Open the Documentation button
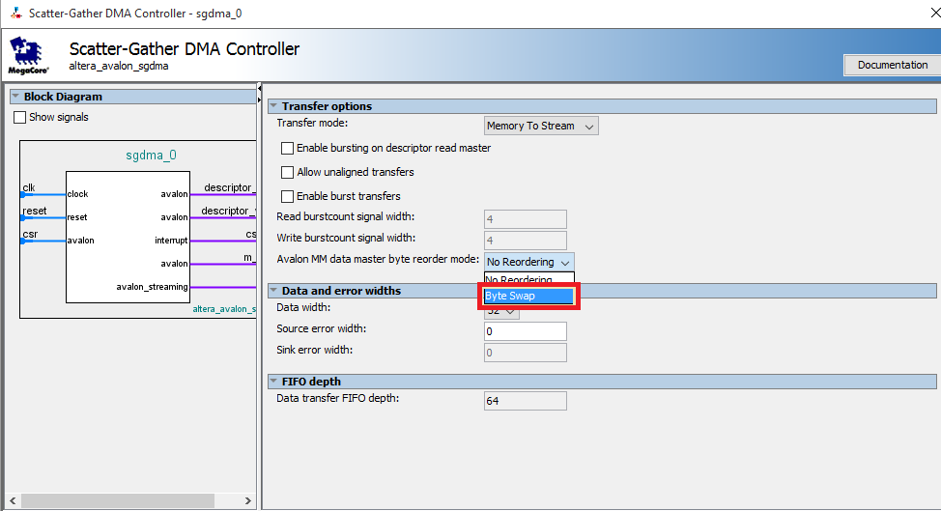Viewport: 941px width, 511px height. [892, 65]
